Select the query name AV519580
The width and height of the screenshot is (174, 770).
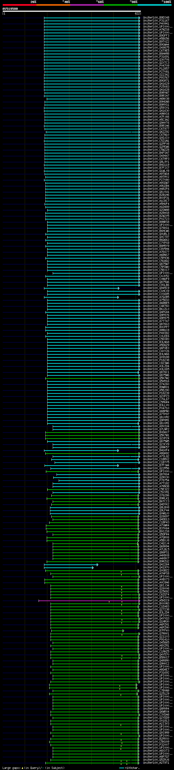click(x=10, y=9)
